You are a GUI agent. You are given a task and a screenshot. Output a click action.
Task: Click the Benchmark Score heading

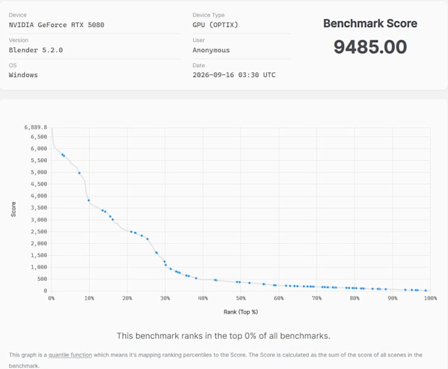370,24
